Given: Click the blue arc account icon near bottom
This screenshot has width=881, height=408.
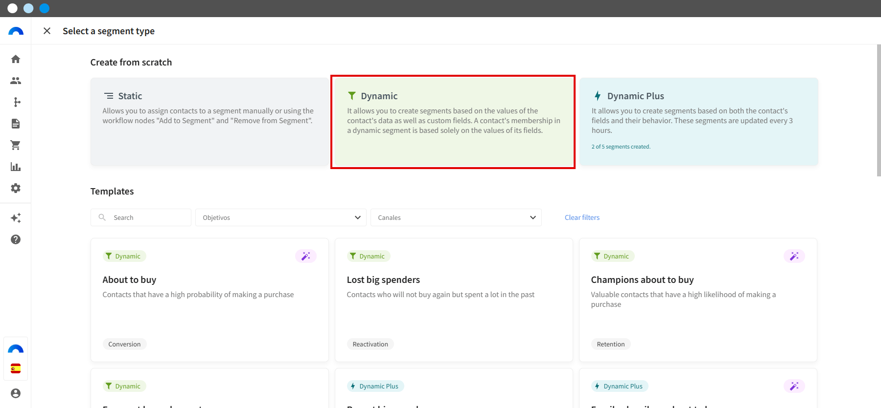Looking at the screenshot, I should point(16,349).
